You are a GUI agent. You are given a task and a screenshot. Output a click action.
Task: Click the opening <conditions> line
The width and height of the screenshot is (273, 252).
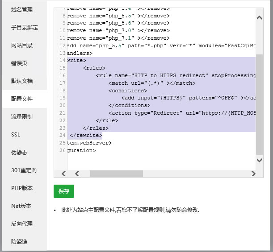128,91
